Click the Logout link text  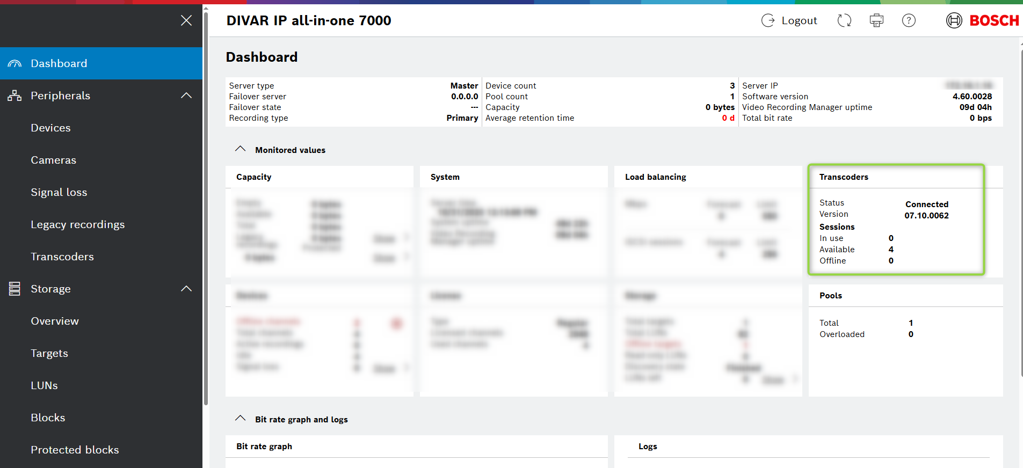(799, 20)
